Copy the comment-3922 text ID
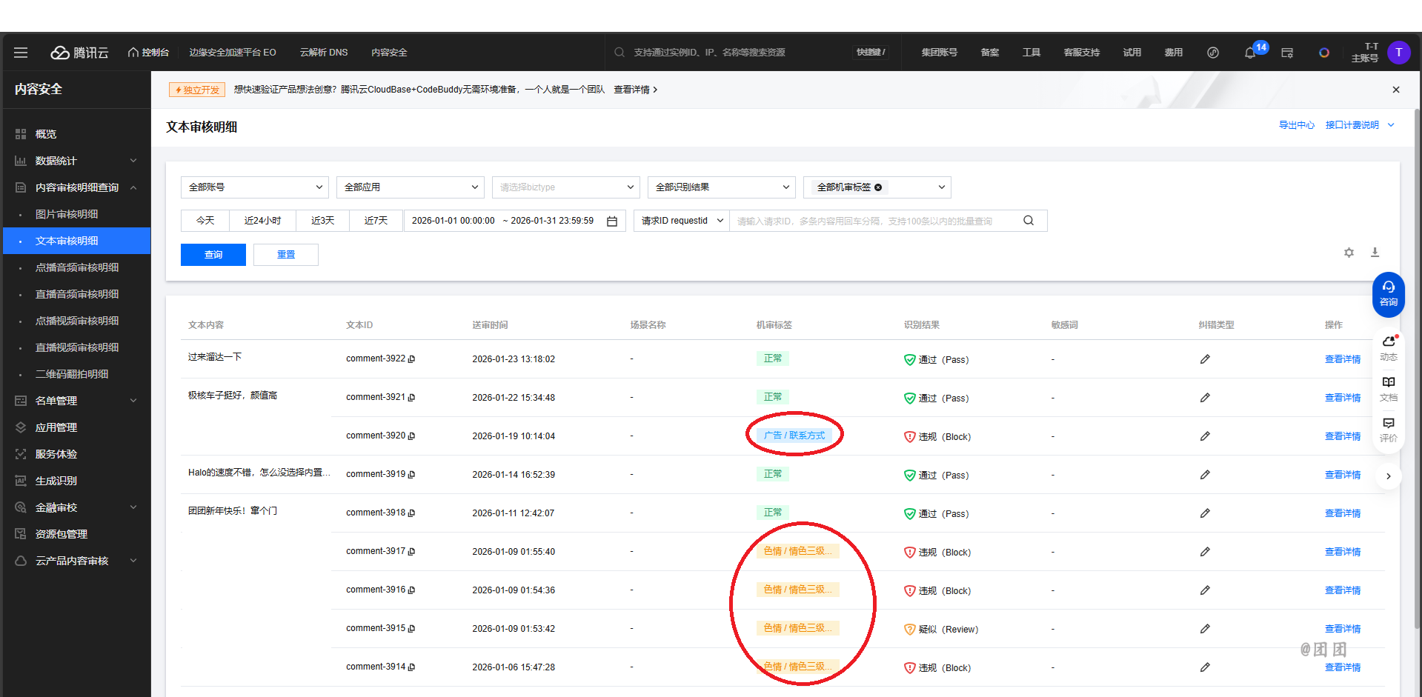The width and height of the screenshot is (1422, 697). coord(412,359)
